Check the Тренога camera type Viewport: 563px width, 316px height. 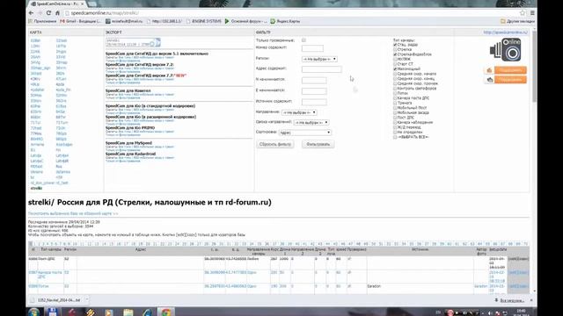[395, 103]
